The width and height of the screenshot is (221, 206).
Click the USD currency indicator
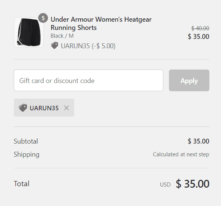pyautogui.click(x=165, y=185)
